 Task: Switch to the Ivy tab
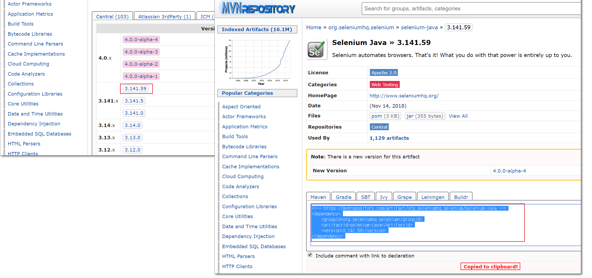click(384, 197)
